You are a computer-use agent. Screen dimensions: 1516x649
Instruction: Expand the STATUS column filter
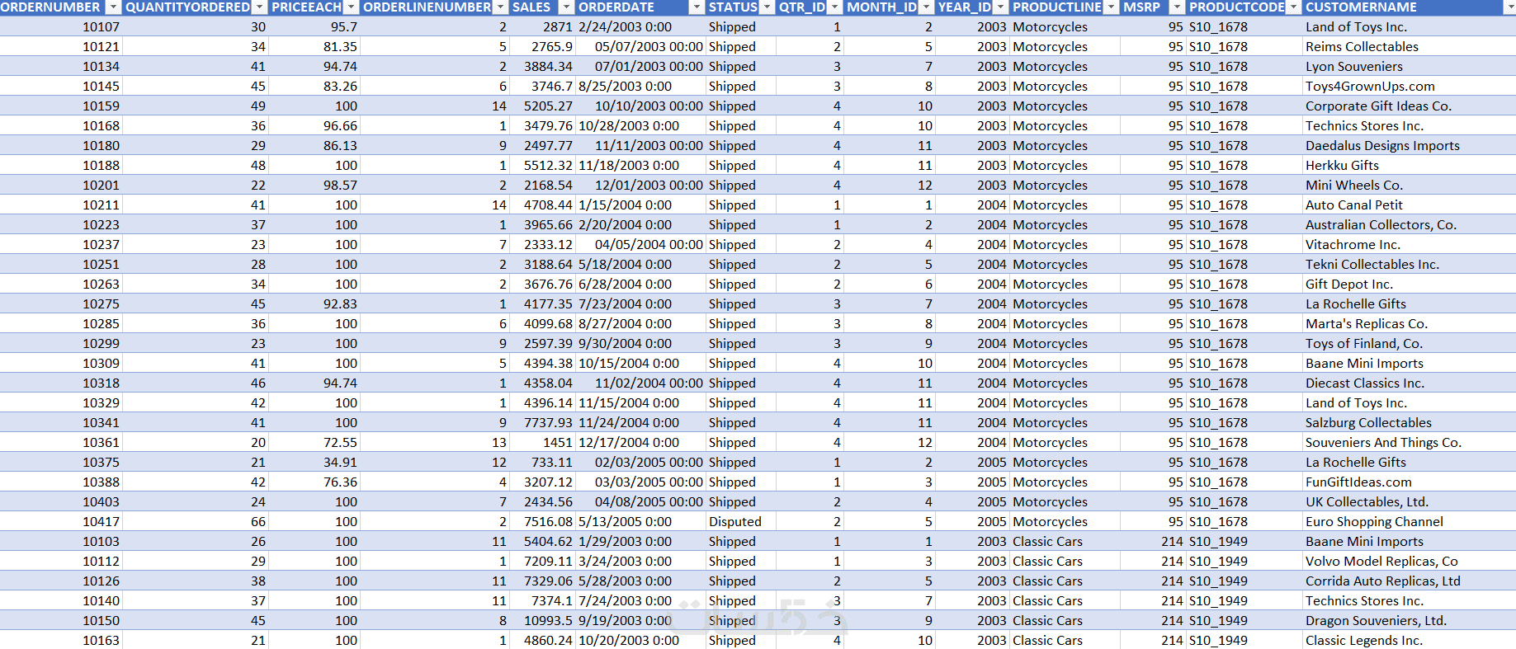coord(767,7)
